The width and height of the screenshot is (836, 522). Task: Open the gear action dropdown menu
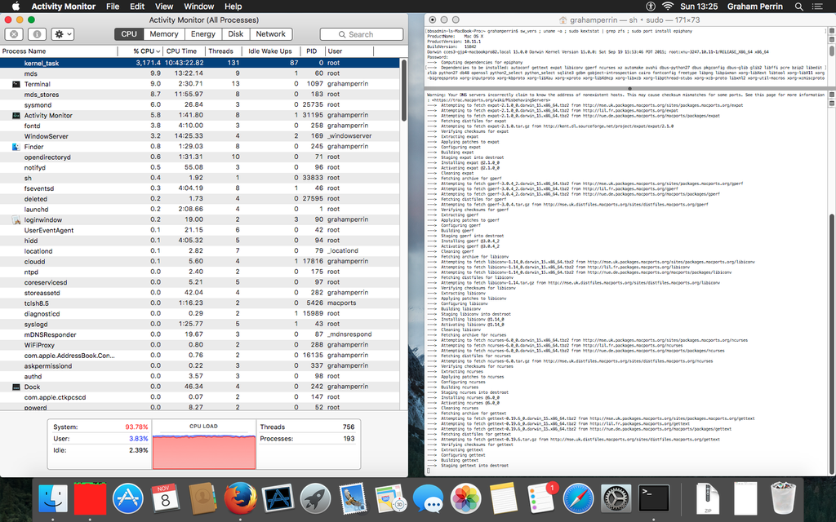[x=63, y=34]
